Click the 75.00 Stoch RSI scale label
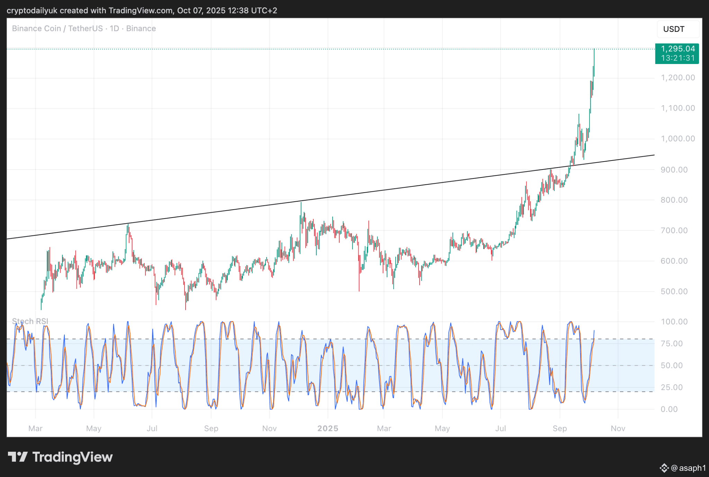Screen dimensions: 709x477 point(672,343)
